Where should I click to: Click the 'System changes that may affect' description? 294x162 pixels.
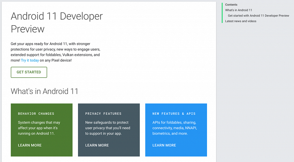click(x=39, y=128)
